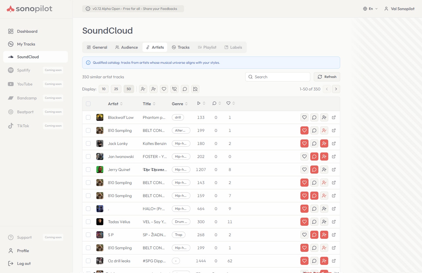
Task: Sort the table by Genre column
Action: pyautogui.click(x=179, y=103)
